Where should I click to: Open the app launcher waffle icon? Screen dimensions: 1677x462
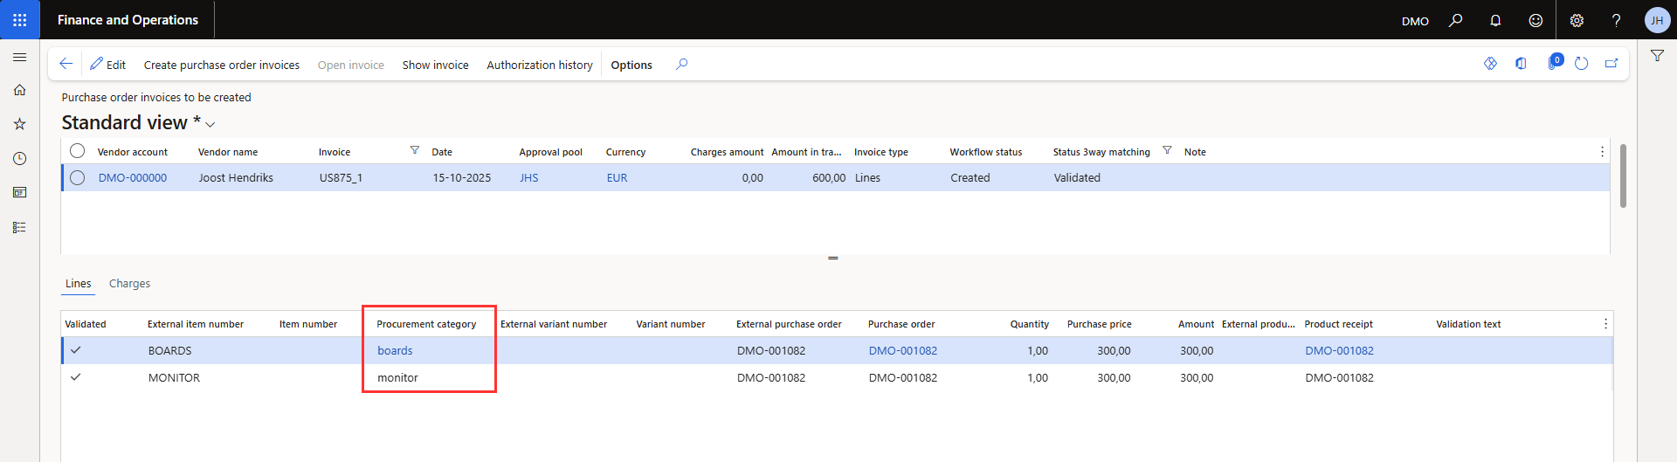pyautogui.click(x=19, y=19)
